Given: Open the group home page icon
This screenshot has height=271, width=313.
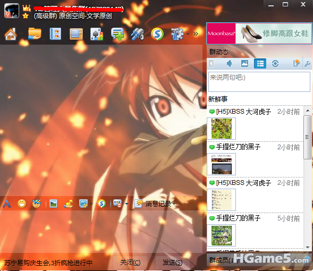Looking at the screenshot, I should [11, 34].
